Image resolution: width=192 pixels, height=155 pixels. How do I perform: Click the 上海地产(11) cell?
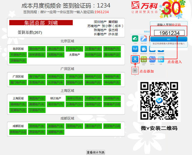click(x=74, y=104)
